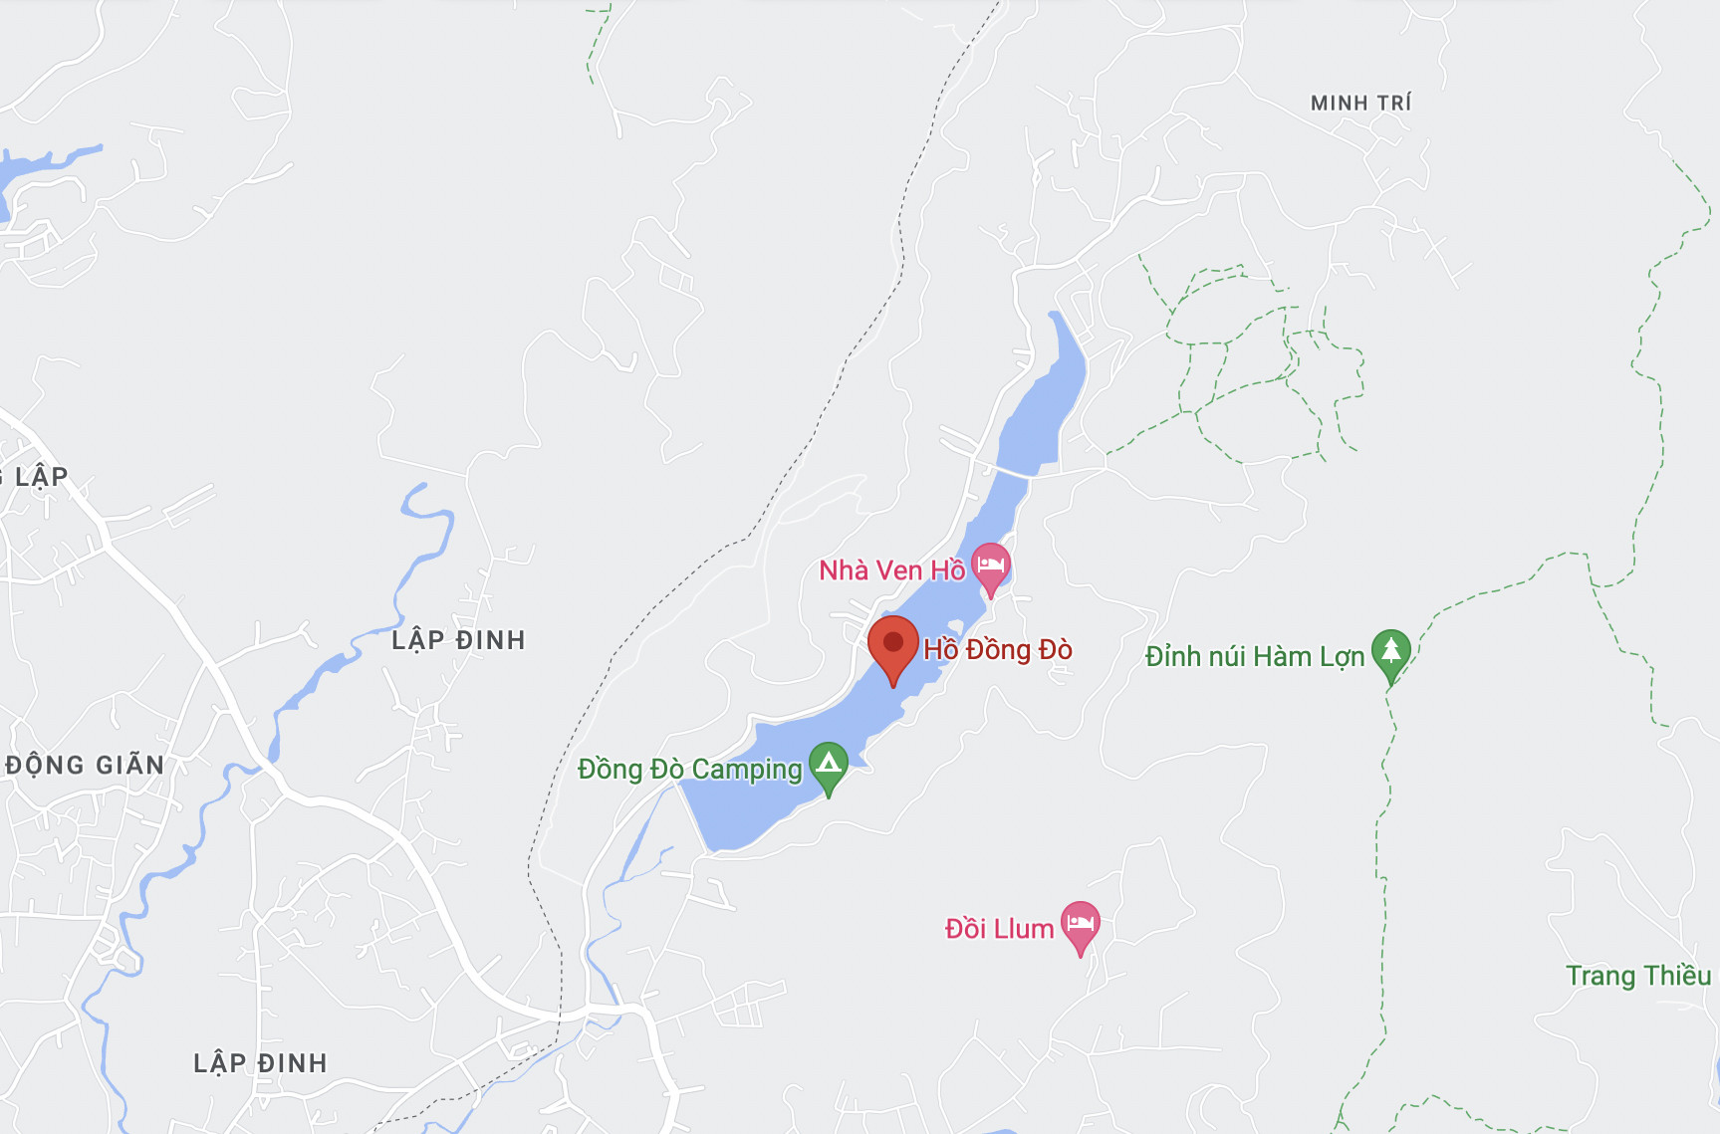The height and width of the screenshot is (1134, 1720).
Task: Click the partial LẬP label at left edge
Action: click(36, 477)
